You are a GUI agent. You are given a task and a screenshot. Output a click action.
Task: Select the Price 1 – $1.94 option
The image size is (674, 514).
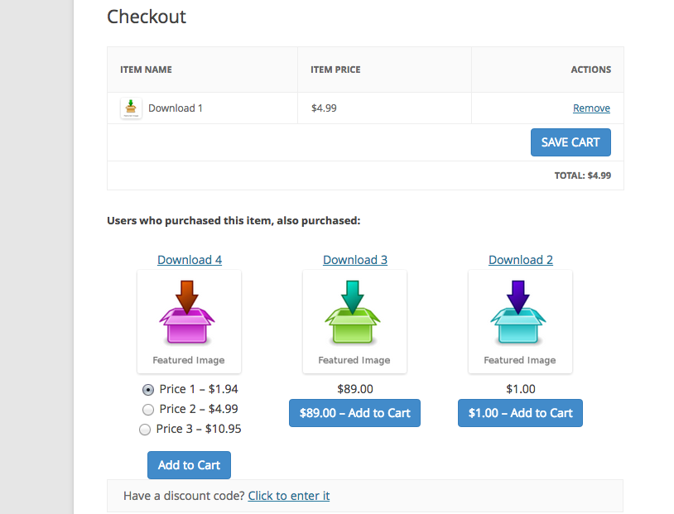(148, 389)
